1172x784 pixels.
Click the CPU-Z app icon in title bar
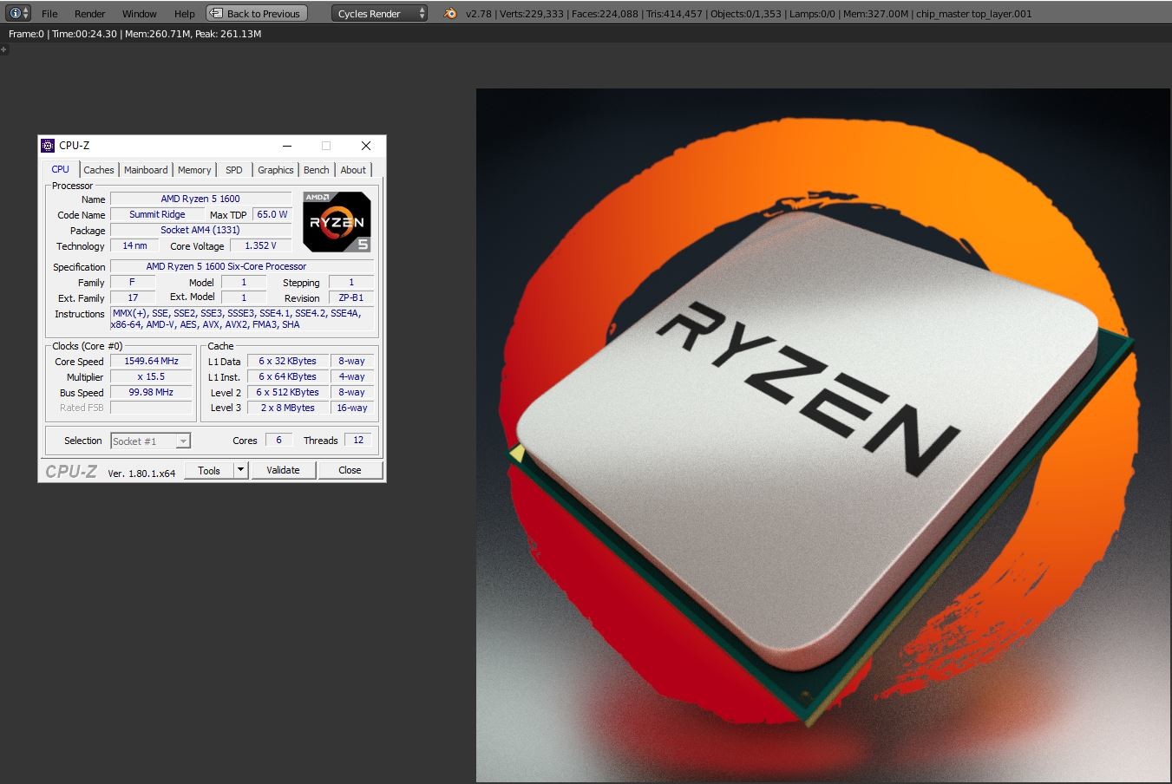pos(48,146)
